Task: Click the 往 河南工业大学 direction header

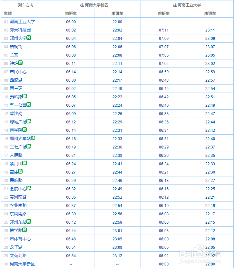Action: [x=187, y=5]
